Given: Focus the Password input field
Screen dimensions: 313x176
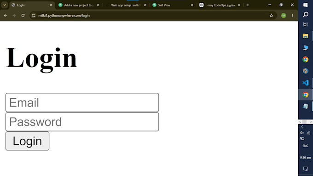Looking at the screenshot, I should click(x=82, y=122).
